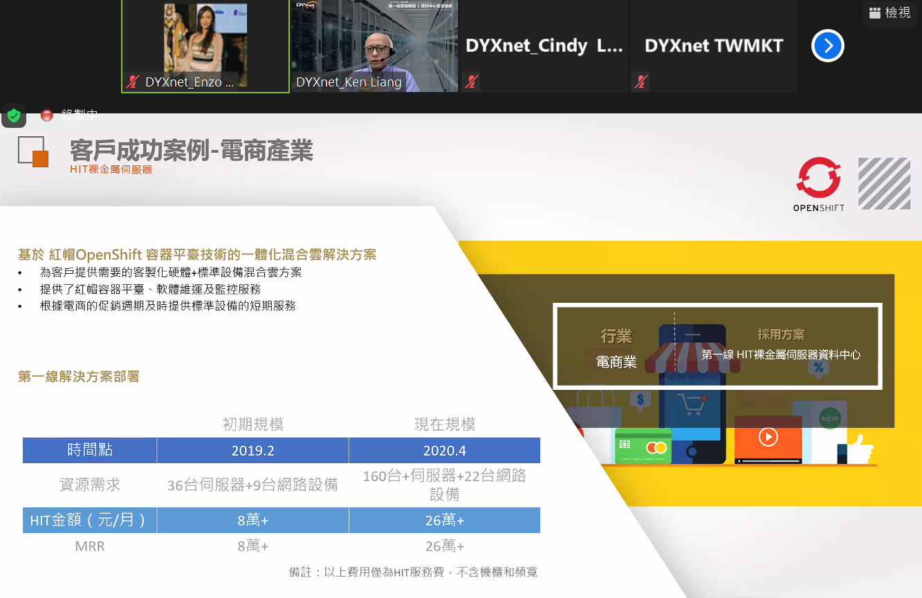Click bullet 根據電商的促銷週期
Screen dimensions: 922x598
pos(167,306)
